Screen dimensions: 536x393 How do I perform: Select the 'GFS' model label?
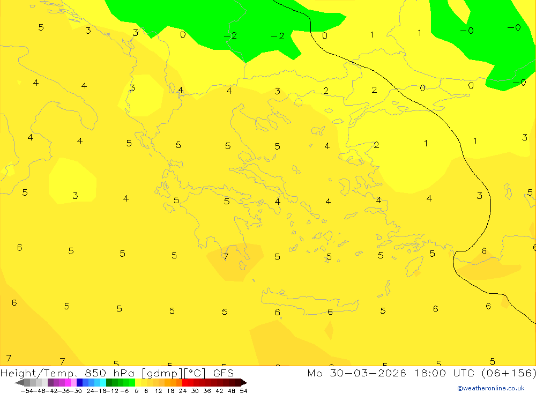pyautogui.click(x=224, y=373)
